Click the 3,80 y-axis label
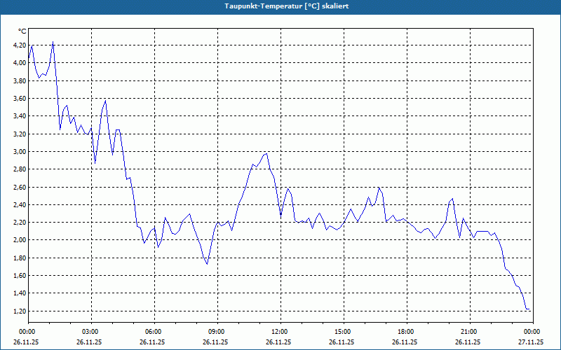The width and height of the screenshot is (561, 350). [x=20, y=80]
